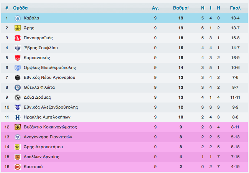
Task: Select the Άρης Ακροποτάμου team name
Action: pos(43,147)
